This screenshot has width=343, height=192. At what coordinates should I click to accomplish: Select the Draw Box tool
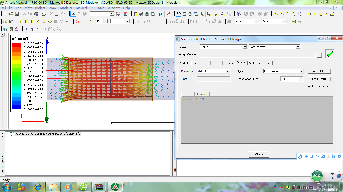pyautogui.click(x=21, y=21)
